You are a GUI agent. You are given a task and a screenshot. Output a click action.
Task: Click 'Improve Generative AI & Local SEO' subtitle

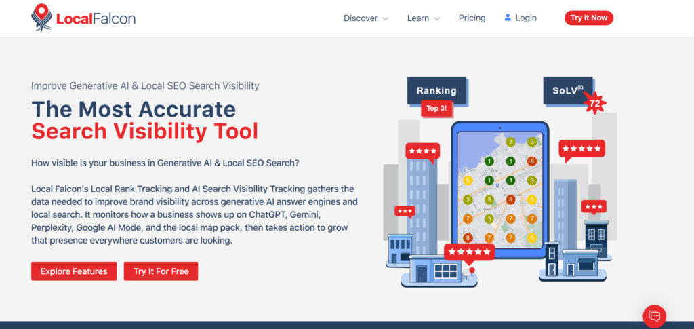click(145, 86)
